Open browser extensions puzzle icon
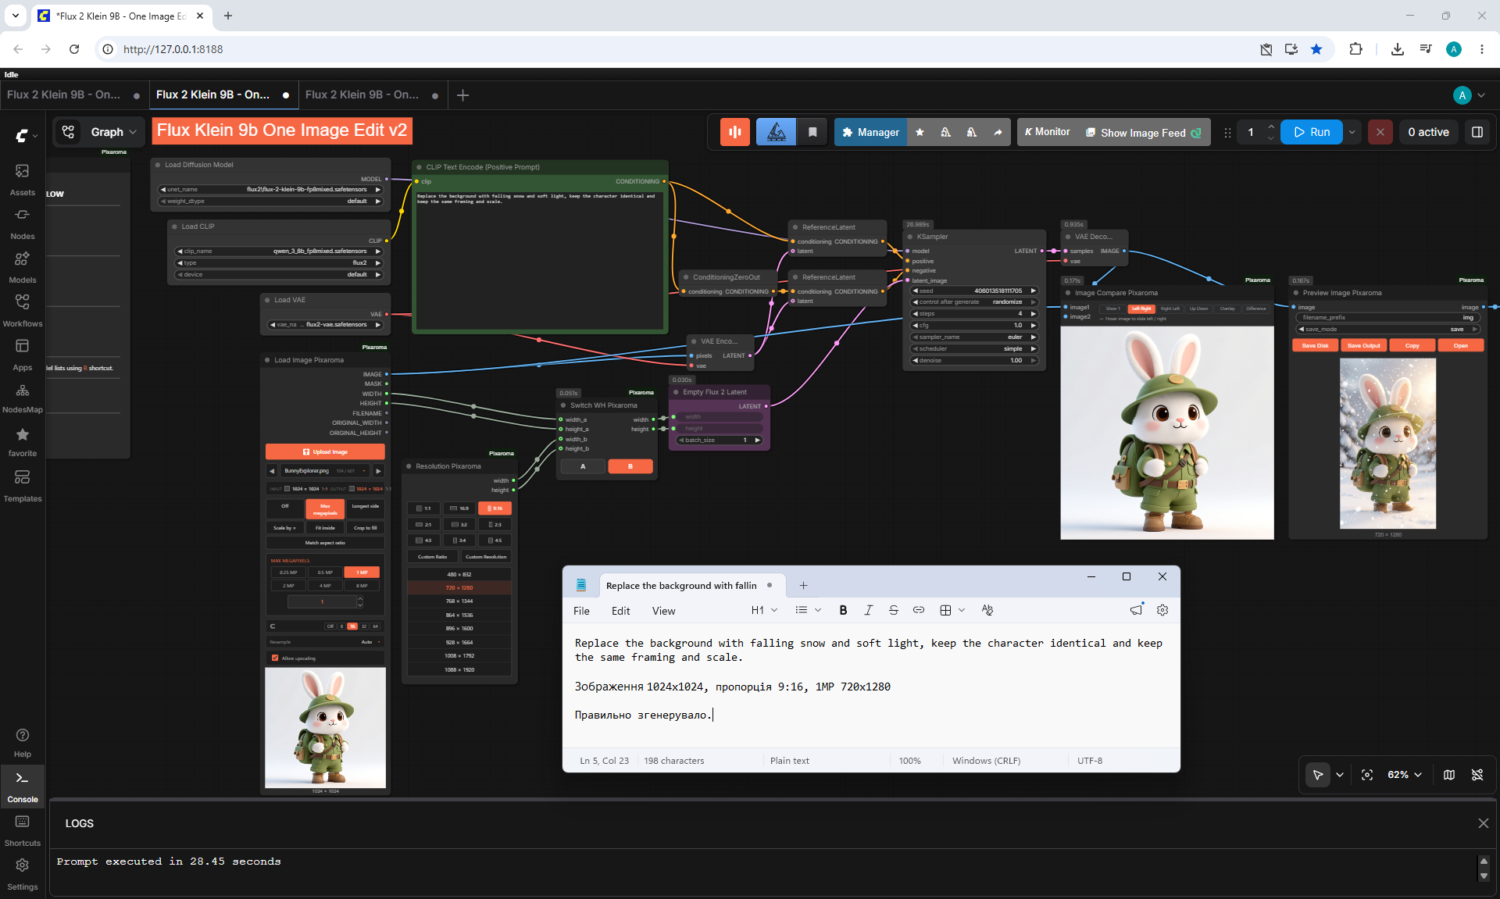 (1355, 49)
